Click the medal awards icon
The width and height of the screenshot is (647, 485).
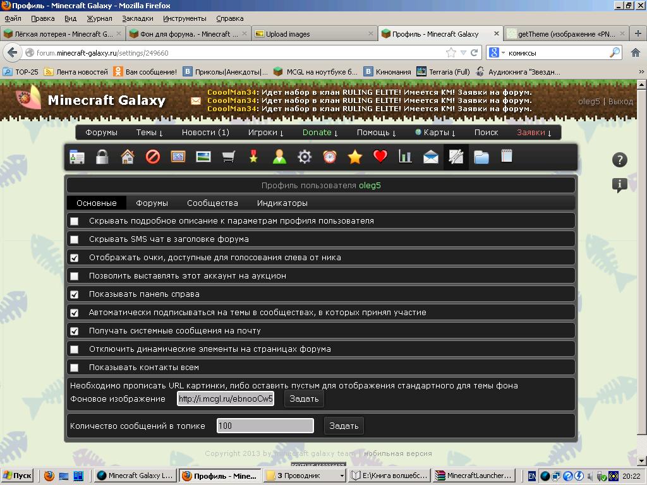(x=254, y=157)
